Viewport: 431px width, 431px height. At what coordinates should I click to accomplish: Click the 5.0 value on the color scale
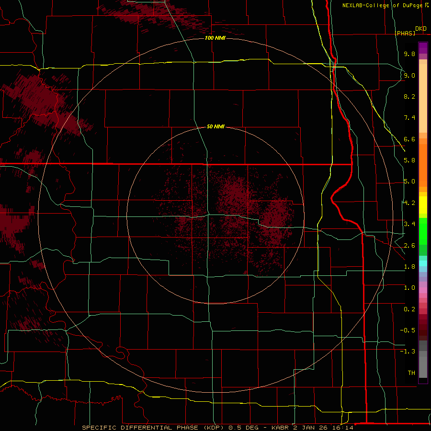click(x=409, y=181)
